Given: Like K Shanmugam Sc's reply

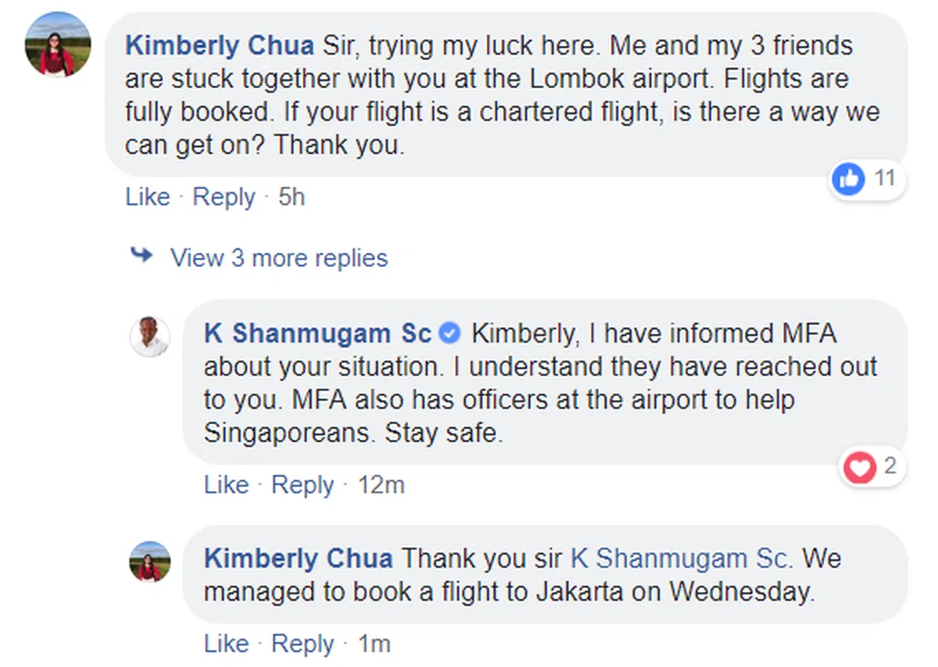Looking at the screenshot, I should [x=226, y=485].
